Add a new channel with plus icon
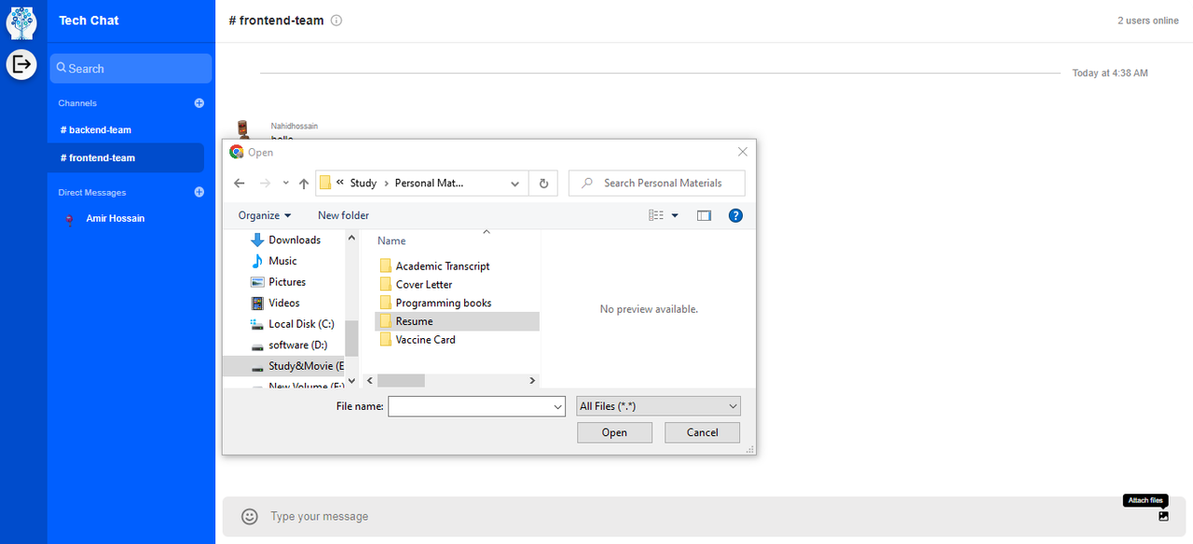The width and height of the screenshot is (1193, 544). coord(199,103)
